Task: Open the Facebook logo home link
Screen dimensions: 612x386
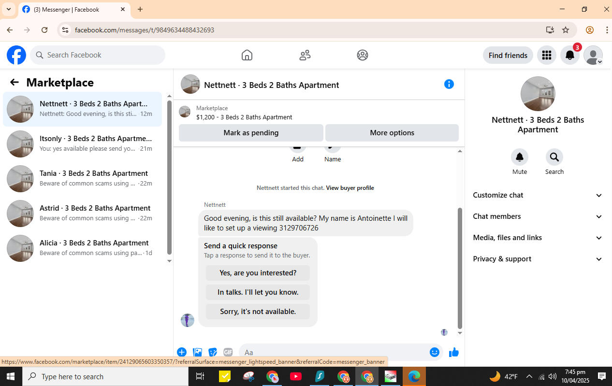Action: (x=16, y=55)
